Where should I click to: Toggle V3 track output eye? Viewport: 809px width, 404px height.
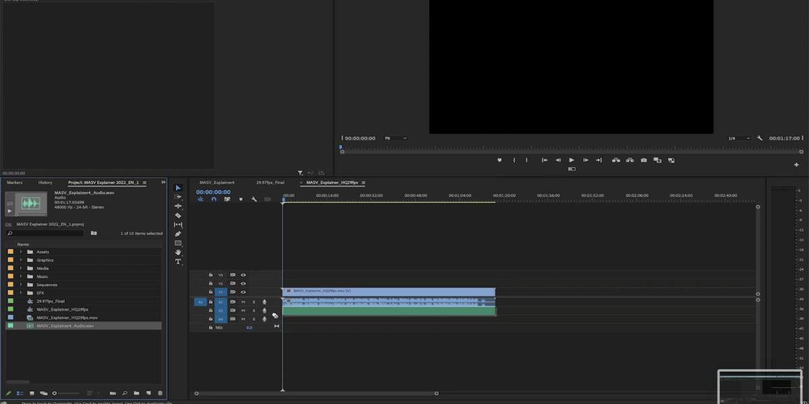point(243,275)
